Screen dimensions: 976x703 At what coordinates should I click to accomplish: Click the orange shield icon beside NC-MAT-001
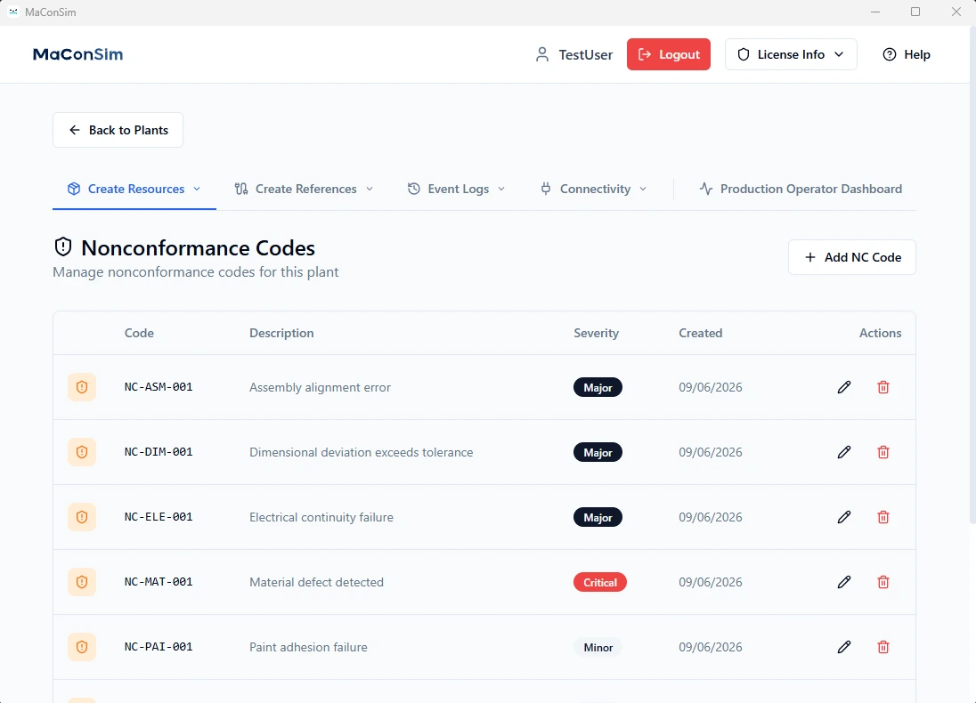82,582
